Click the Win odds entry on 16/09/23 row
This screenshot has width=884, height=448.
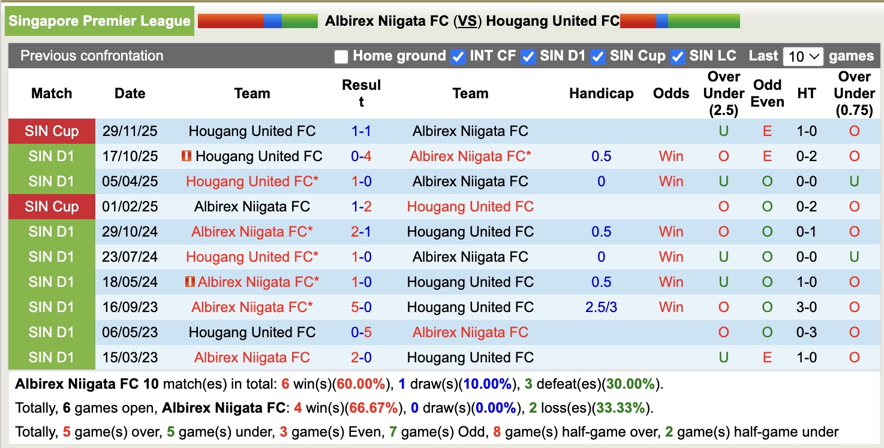(670, 307)
